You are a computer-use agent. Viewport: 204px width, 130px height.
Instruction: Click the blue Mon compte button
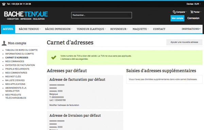(x=177, y=18)
